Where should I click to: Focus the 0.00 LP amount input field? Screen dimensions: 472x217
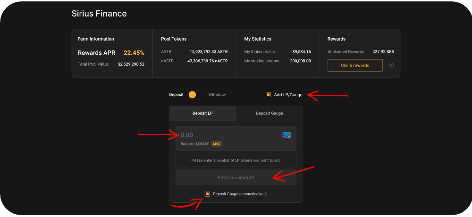227,135
